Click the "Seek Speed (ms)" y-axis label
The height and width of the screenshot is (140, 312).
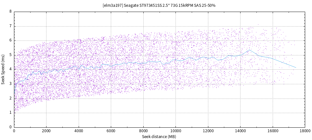[x=3, y=69]
